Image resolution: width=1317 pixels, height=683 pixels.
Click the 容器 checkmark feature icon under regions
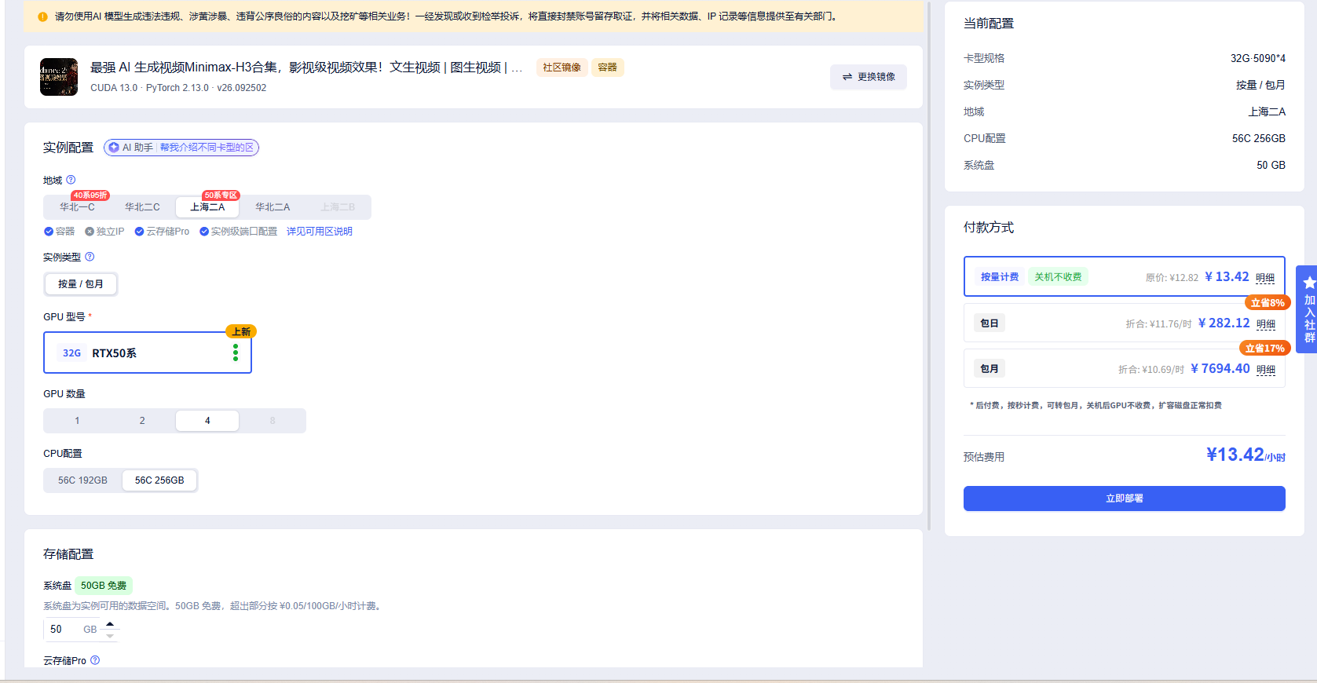coord(49,232)
